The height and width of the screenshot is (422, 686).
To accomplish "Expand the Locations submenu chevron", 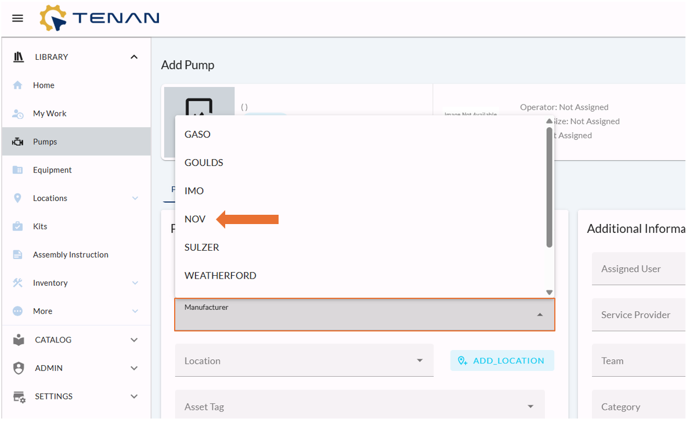I will click(x=135, y=199).
